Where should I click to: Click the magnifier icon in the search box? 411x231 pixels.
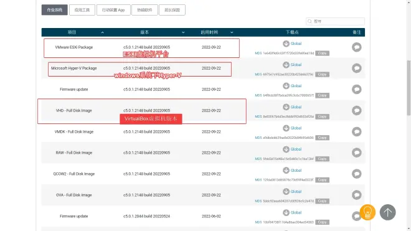coord(310,21)
